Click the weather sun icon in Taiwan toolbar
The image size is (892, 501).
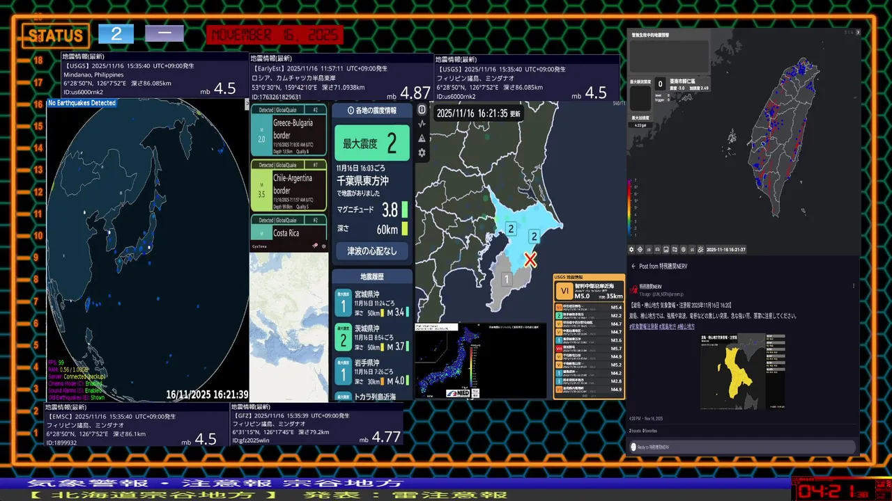point(700,249)
